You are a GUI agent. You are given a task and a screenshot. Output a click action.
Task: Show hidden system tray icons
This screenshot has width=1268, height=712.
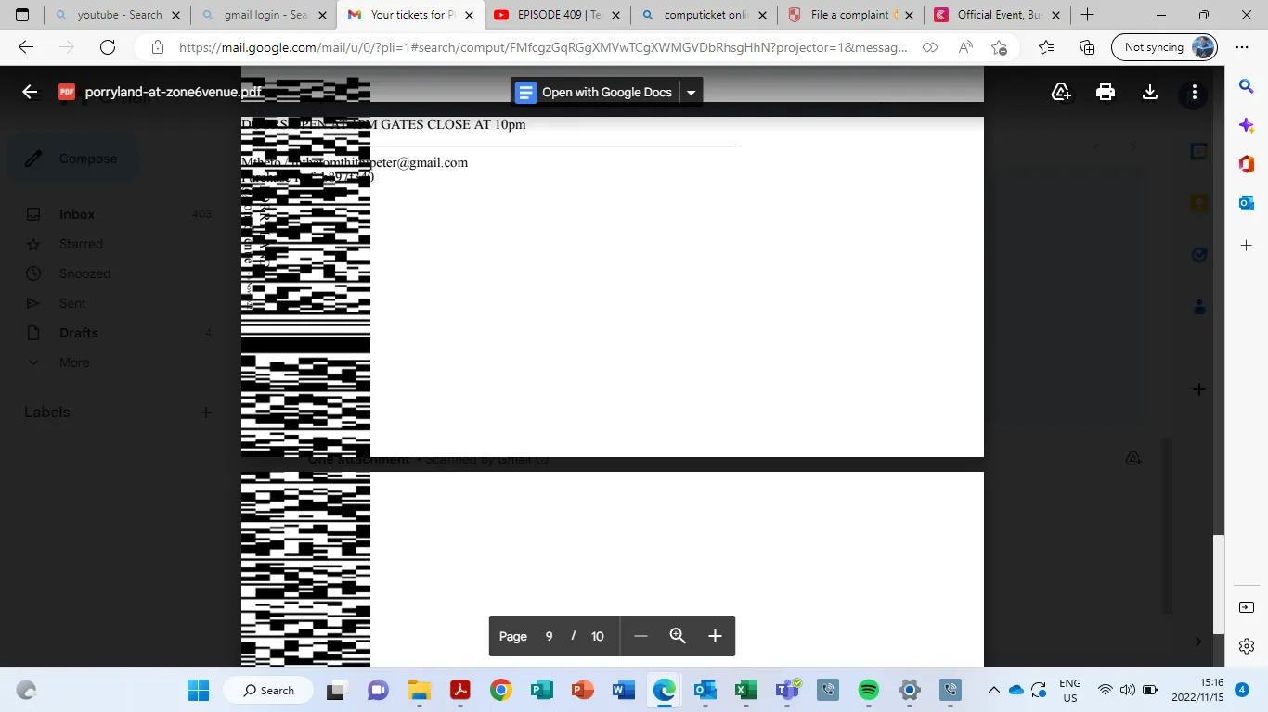pos(993,690)
